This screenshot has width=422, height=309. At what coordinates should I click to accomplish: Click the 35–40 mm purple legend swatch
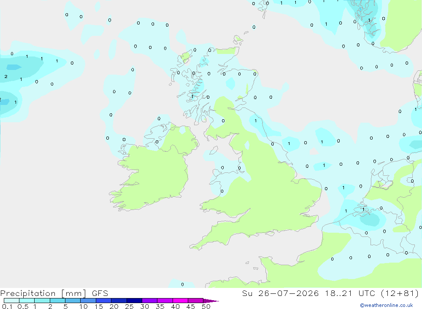click(x=165, y=301)
